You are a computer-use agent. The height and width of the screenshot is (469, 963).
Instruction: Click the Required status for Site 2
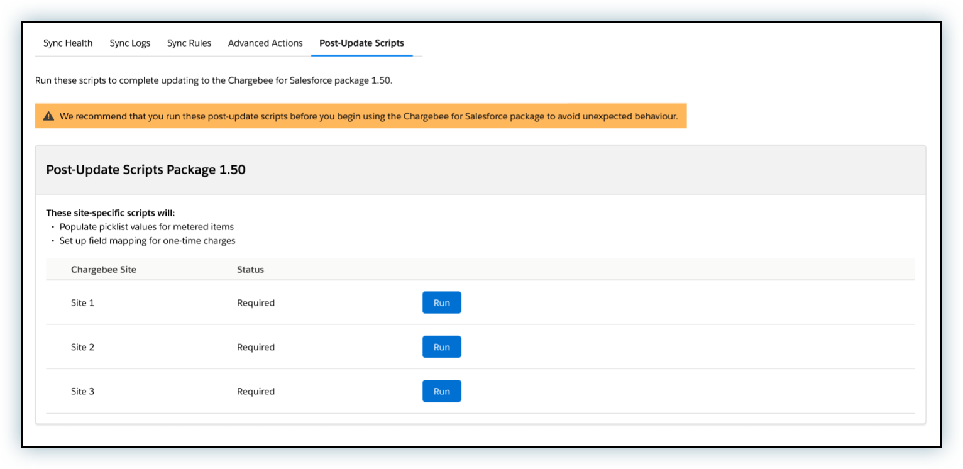[255, 347]
